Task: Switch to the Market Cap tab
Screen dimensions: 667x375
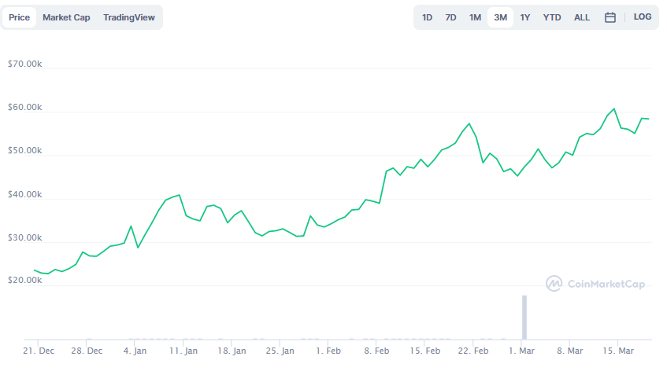Action: [66, 17]
